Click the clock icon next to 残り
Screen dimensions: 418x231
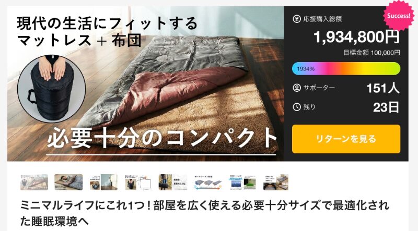coord(297,107)
